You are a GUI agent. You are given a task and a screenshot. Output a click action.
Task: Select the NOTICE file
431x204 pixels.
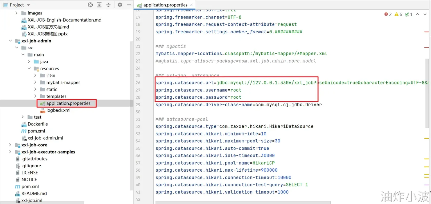coord(29,179)
